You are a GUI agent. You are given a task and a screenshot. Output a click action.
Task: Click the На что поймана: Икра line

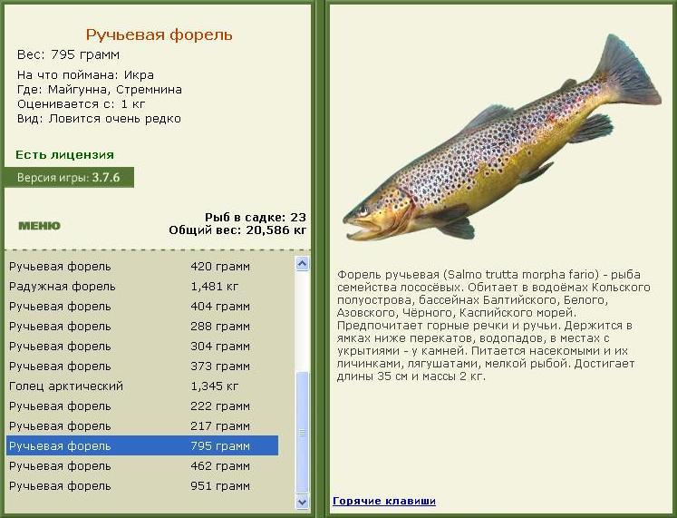(85, 74)
